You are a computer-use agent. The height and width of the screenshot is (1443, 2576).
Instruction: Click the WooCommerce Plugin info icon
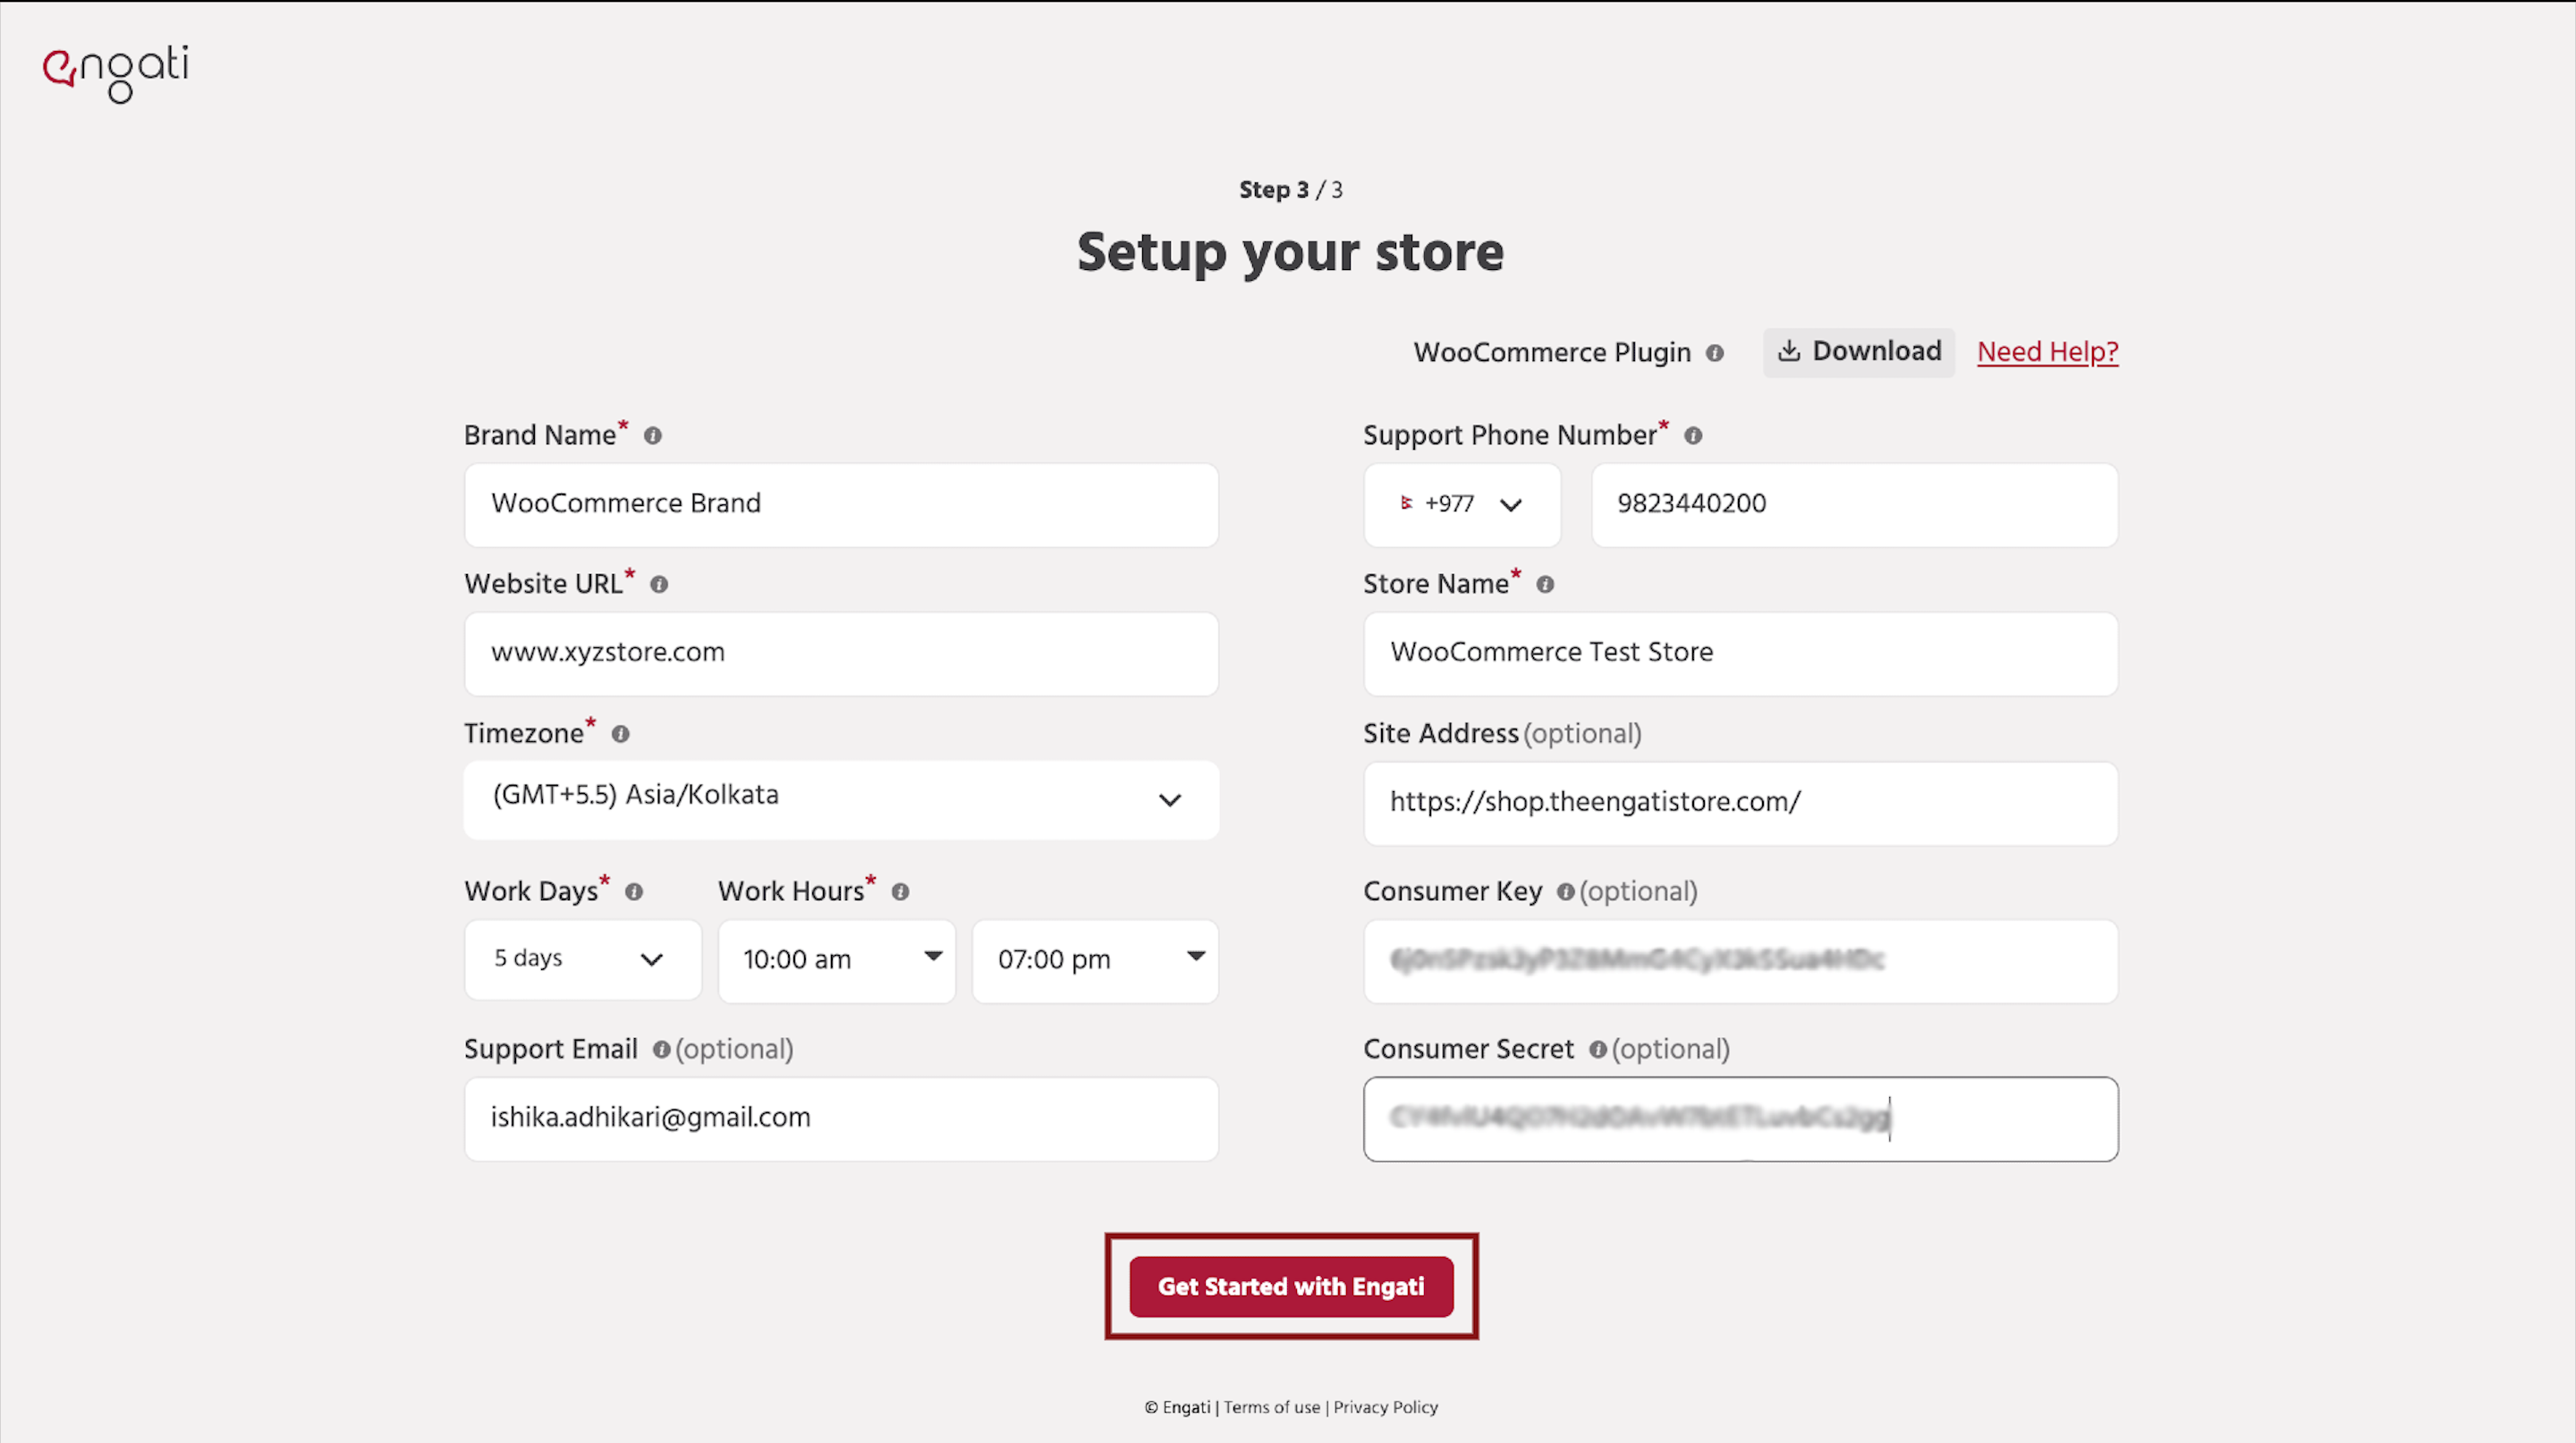pos(1716,353)
